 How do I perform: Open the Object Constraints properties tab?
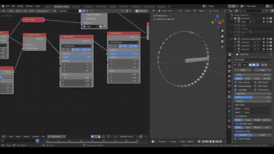(x=229, y=111)
